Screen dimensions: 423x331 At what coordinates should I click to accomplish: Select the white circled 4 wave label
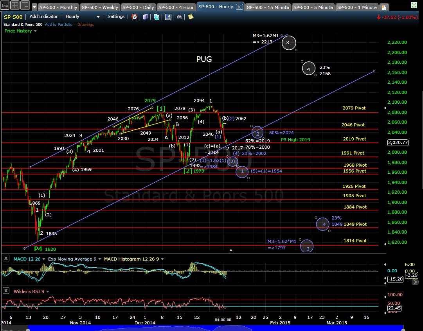(309, 68)
